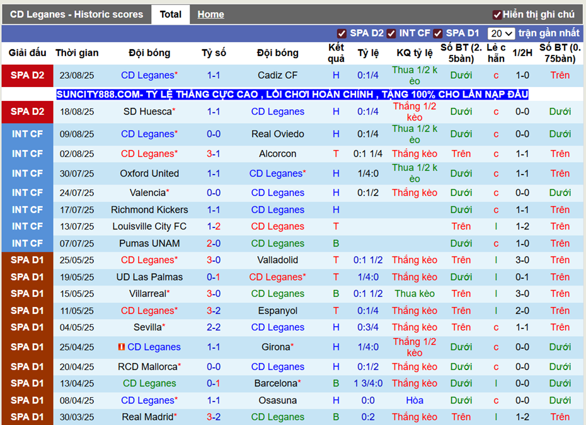Uncheck the SPA D2 filter checkbox
586x425 pixels.
point(342,33)
